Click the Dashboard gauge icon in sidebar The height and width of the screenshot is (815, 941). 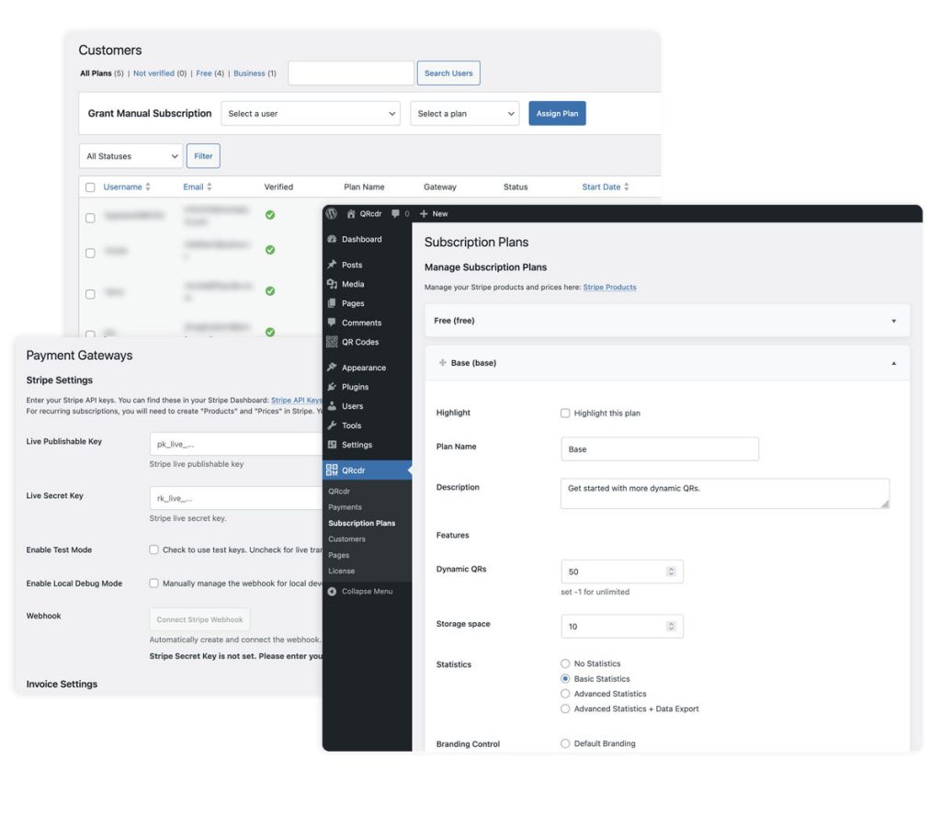(332, 239)
